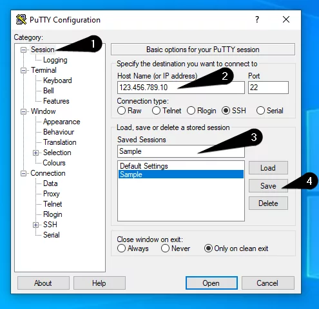Collapse the Connection category node
Screen dimensions: 319x309
(23, 173)
